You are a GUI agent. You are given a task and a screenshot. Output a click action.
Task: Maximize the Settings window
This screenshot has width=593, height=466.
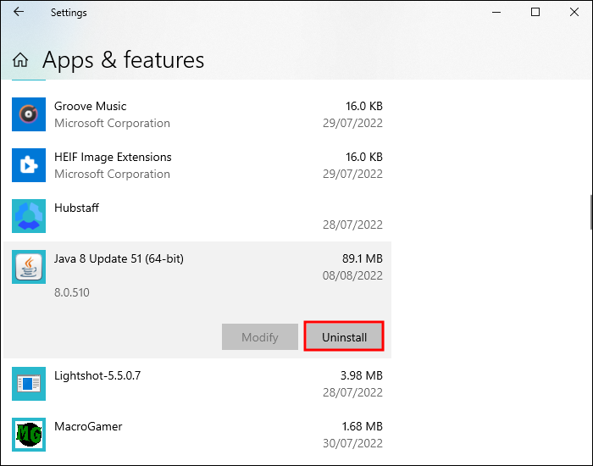(535, 13)
